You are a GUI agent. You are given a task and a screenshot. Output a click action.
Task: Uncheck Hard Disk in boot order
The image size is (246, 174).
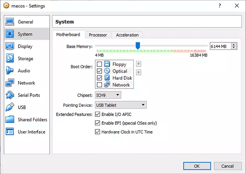click(x=99, y=78)
